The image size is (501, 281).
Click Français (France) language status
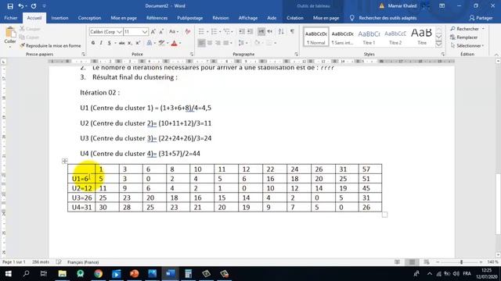(x=83, y=262)
